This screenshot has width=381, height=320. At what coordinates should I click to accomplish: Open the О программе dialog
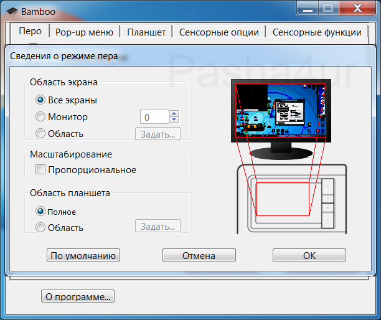(x=78, y=296)
